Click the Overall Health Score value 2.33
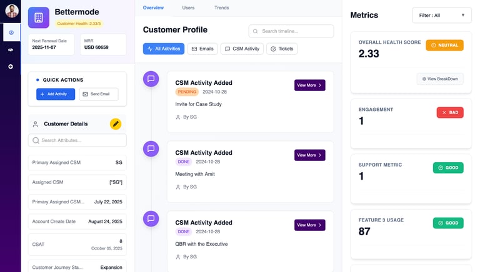 click(x=369, y=54)
